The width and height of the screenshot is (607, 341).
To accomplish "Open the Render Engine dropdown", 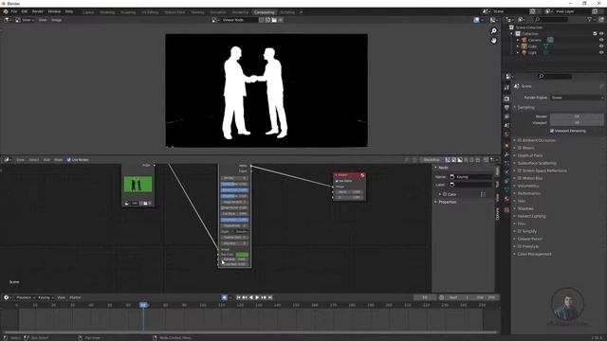I will [577, 98].
